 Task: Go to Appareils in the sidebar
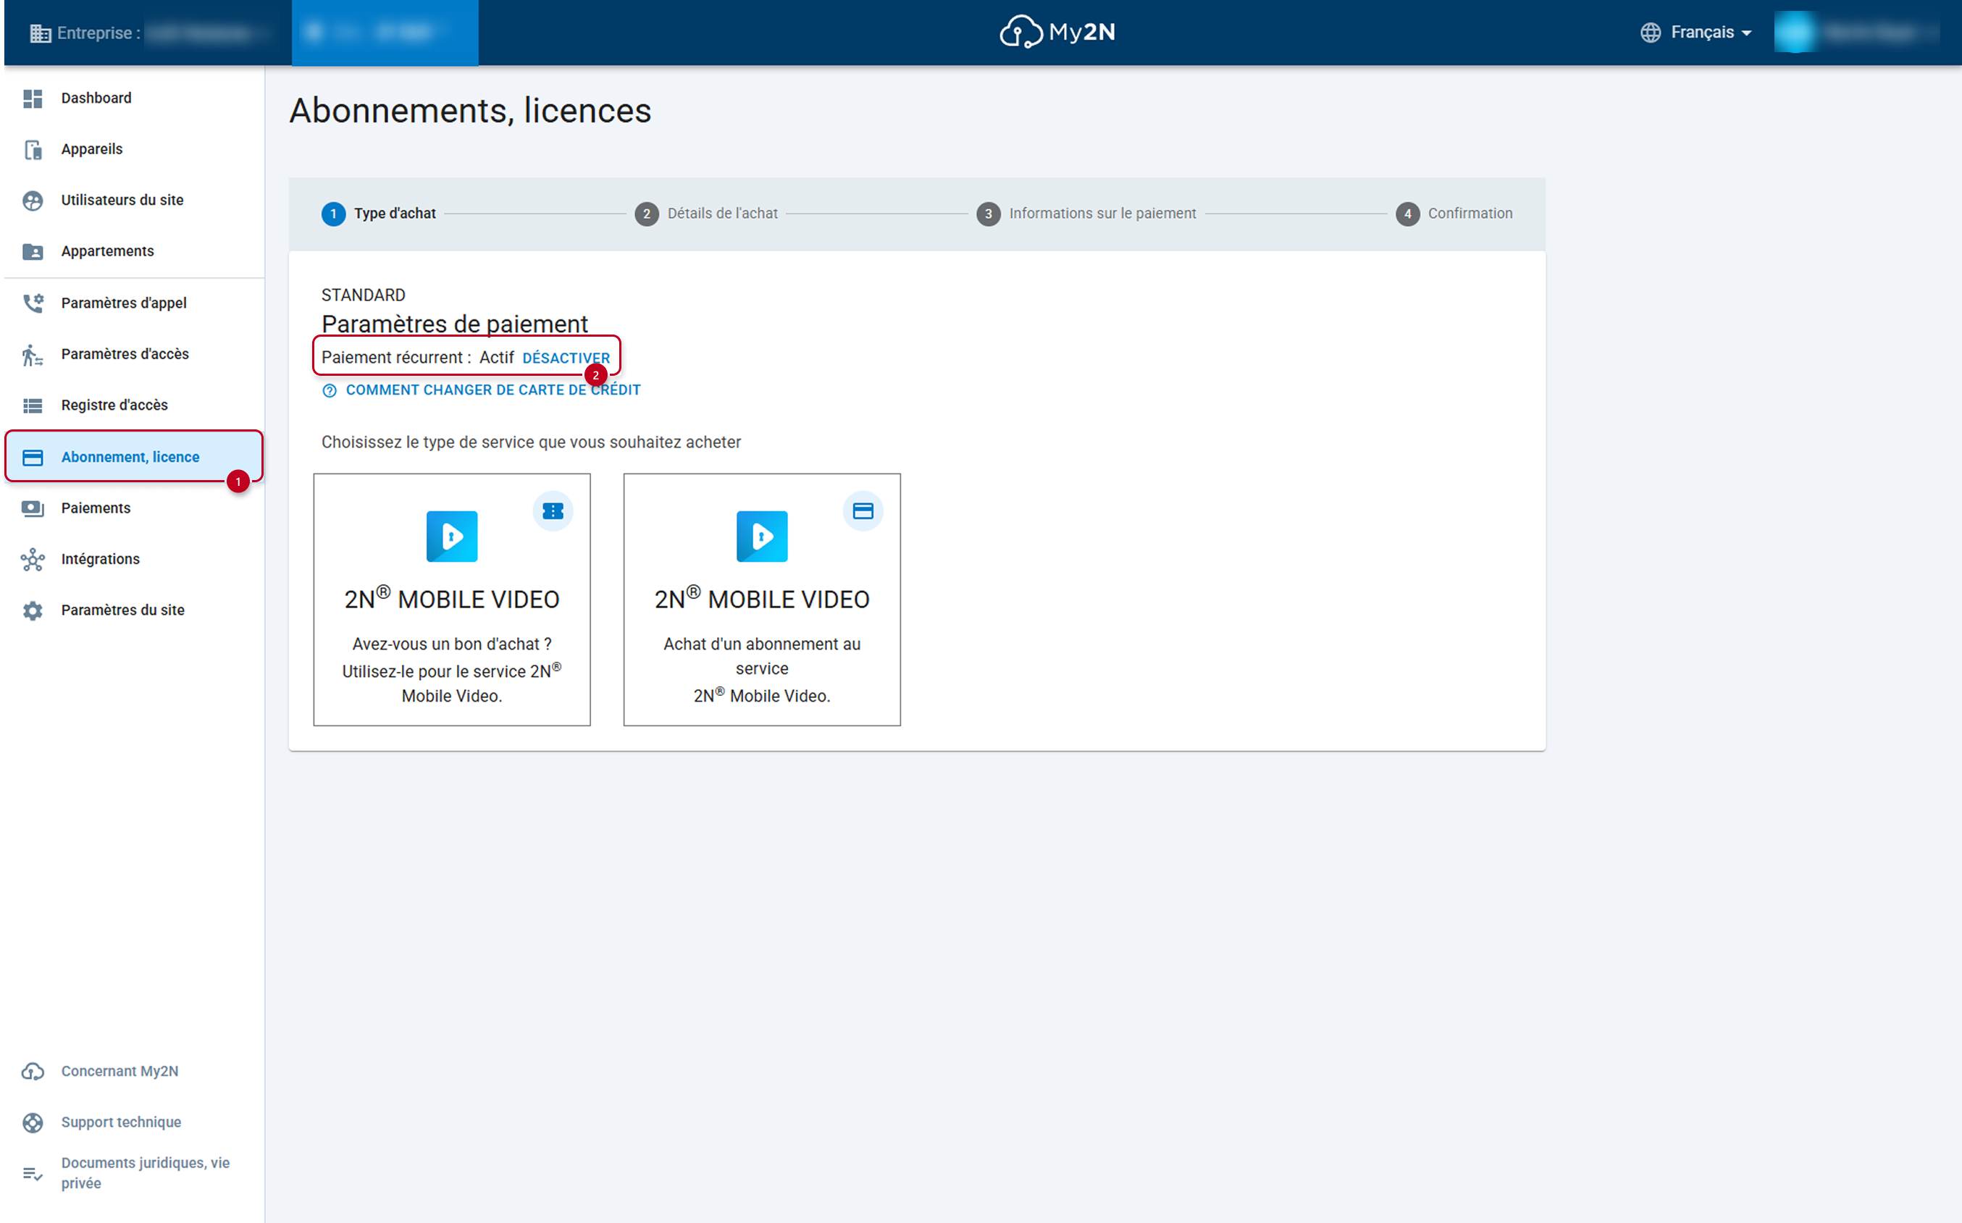(x=133, y=150)
